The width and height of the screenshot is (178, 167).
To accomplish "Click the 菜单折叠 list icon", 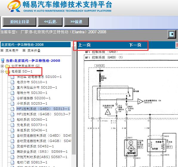I will tap(24, 50).
